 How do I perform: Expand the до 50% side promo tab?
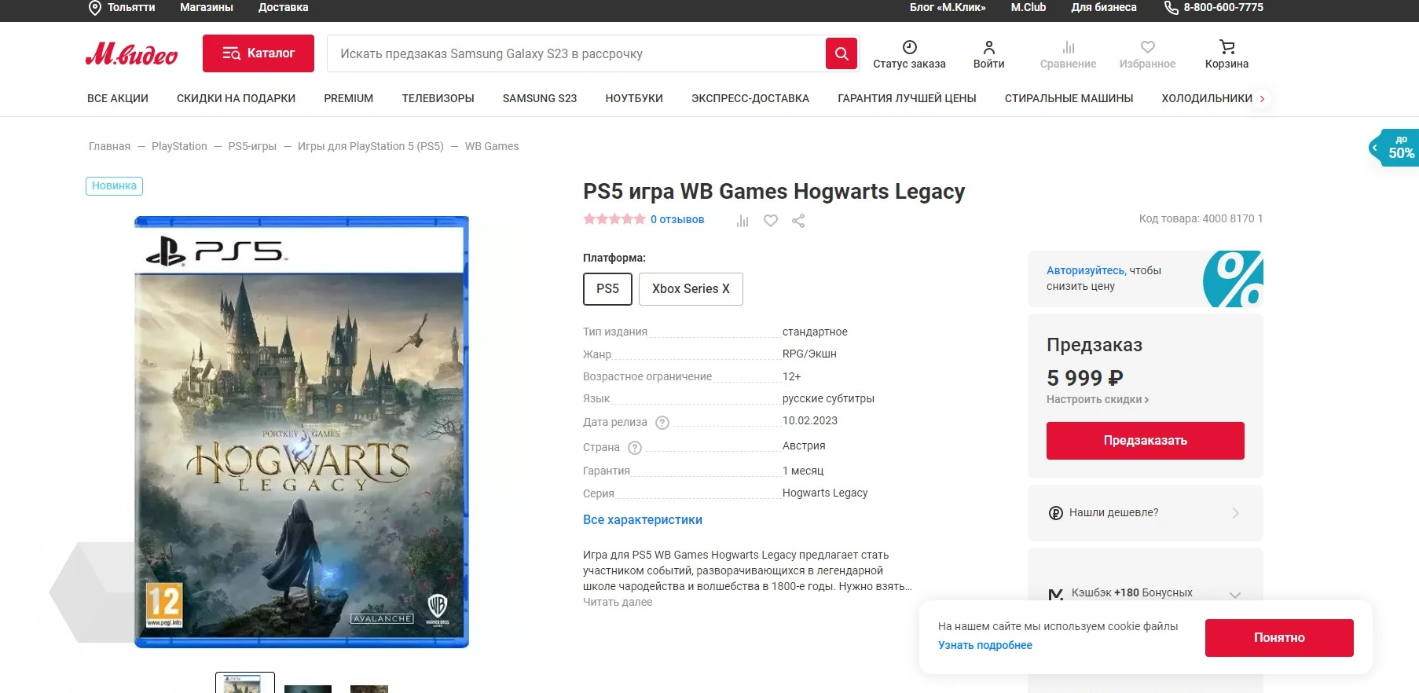tap(1394, 147)
